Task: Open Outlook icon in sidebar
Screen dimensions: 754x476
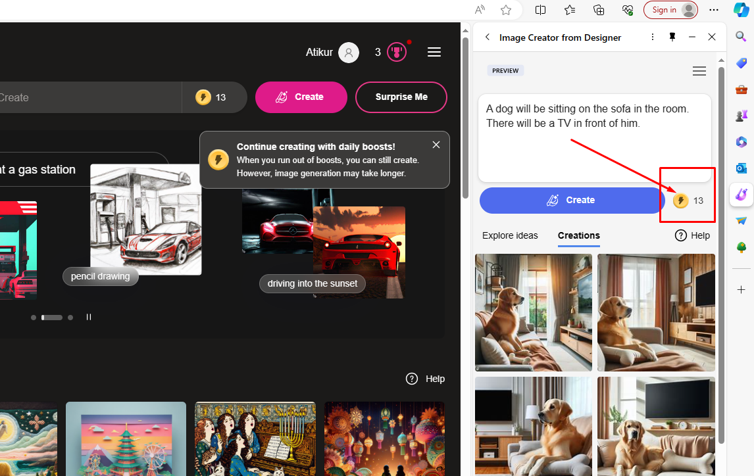Action: point(741,168)
